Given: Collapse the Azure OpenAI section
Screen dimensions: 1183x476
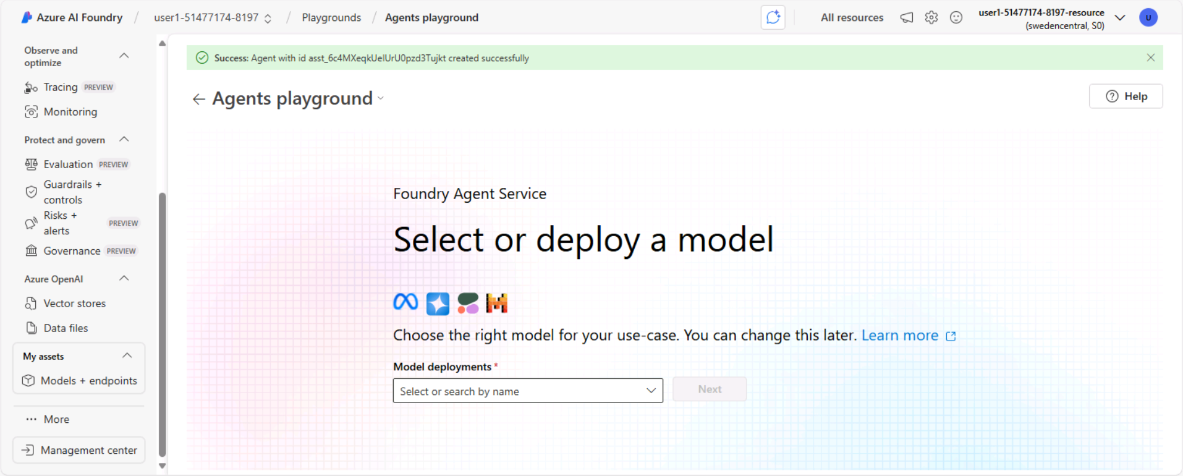Looking at the screenshot, I should pos(124,278).
